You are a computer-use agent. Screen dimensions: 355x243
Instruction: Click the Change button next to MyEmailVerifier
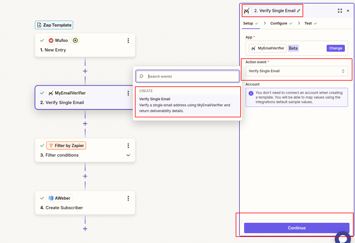point(336,48)
